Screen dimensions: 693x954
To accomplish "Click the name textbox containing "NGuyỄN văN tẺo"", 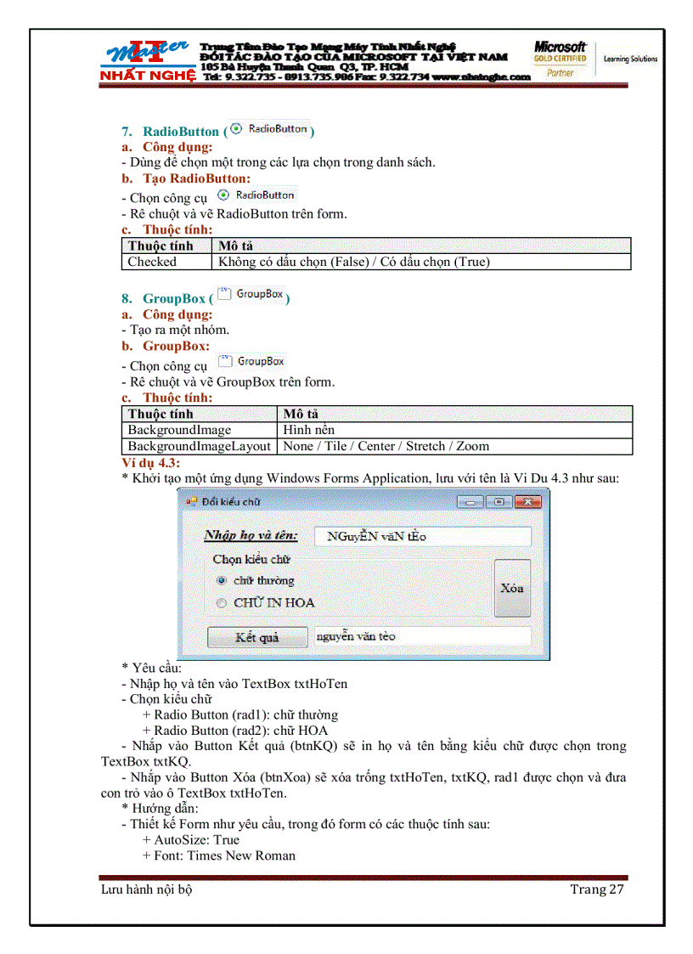I will click(422, 536).
